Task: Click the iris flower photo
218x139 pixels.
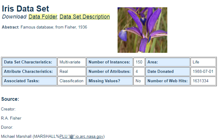Action: (142, 30)
